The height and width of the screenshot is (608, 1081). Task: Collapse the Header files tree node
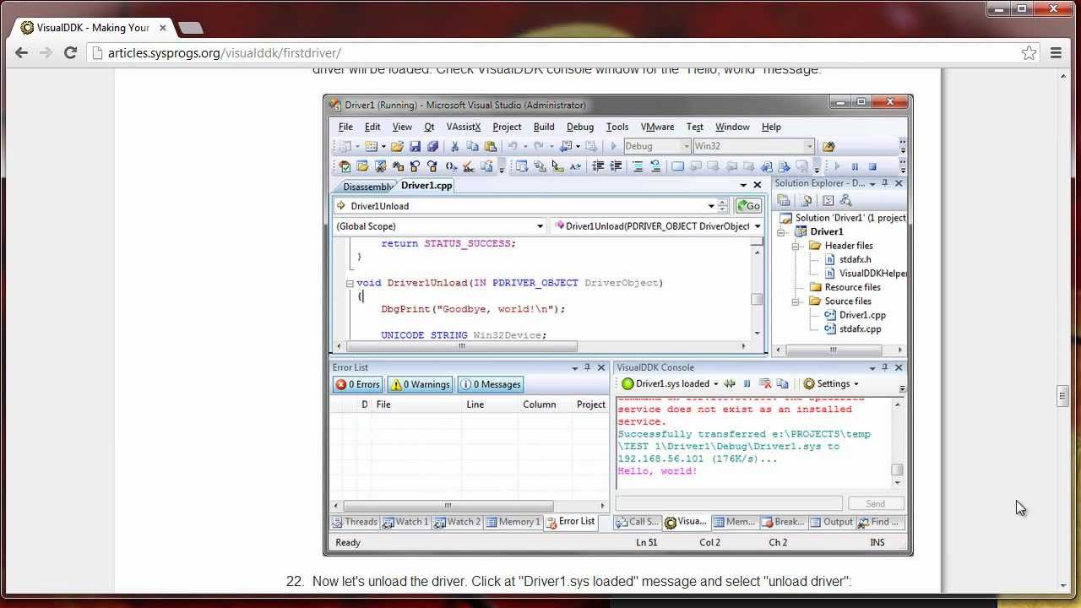[x=796, y=246]
